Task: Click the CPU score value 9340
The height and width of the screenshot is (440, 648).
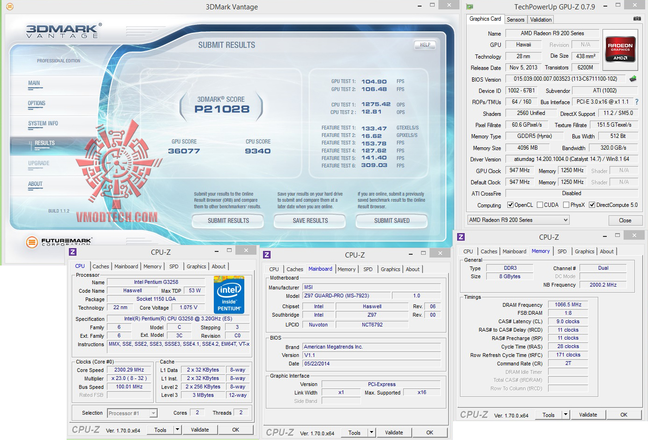Action: [257, 151]
